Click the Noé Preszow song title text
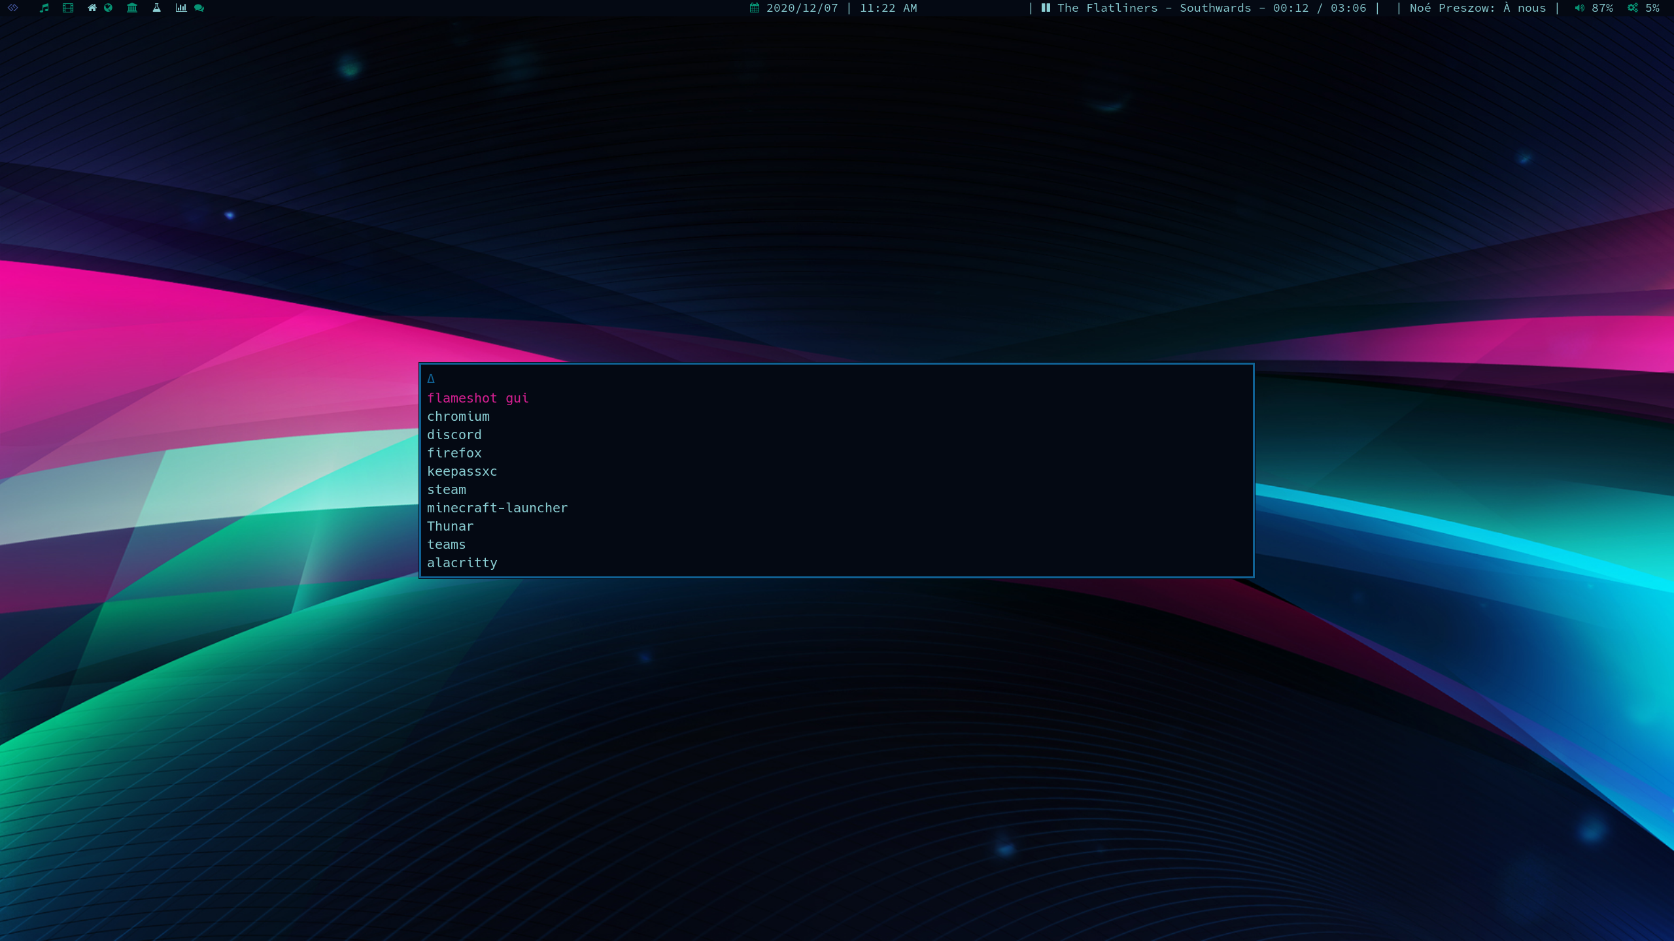The width and height of the screenshot is (1674, 941). 1477,8
